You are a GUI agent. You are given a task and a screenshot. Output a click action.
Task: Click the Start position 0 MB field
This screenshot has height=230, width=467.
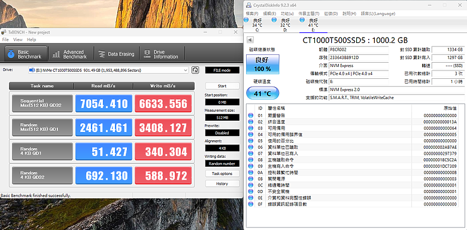point(222,102)
